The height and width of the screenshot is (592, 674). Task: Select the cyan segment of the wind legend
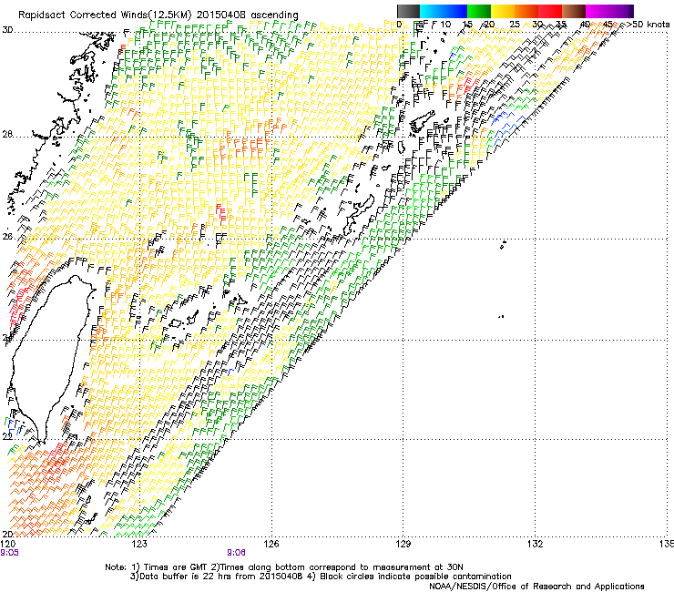(x=431, y=11)
